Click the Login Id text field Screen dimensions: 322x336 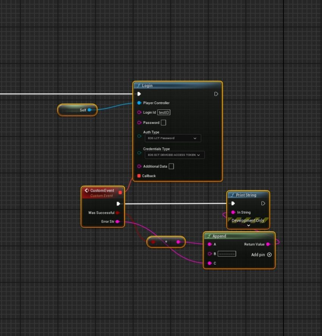[x=164, y=113]
